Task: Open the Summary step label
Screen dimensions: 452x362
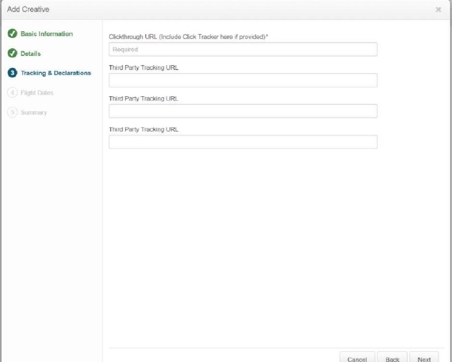Action: 34,113
